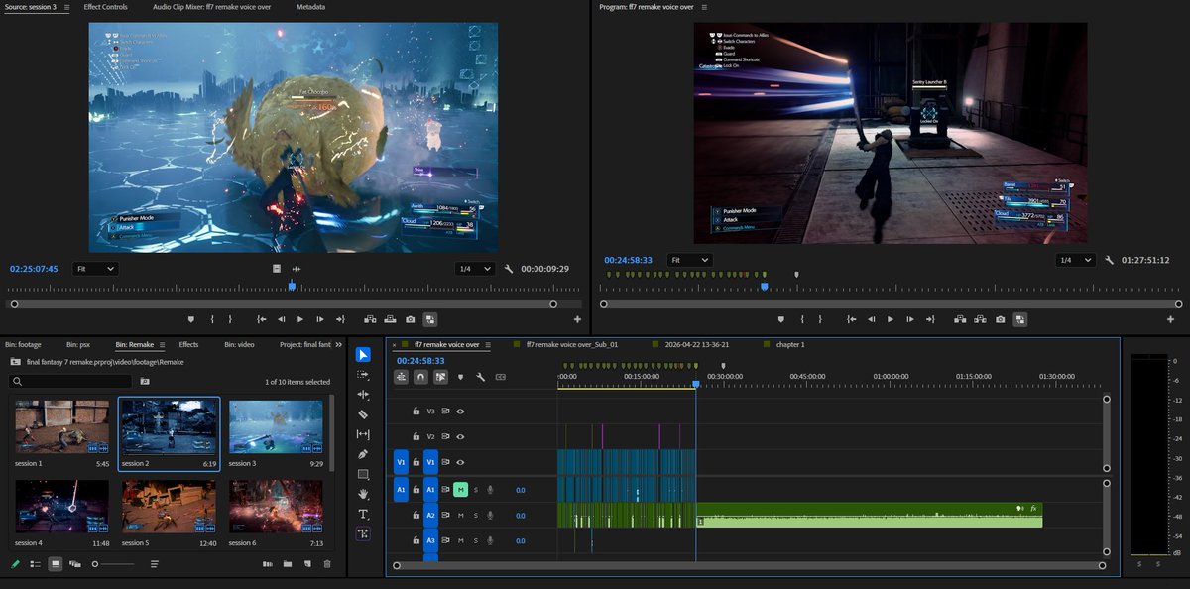Add a marker in the timeline header
Screen dimensions: 1190x589
[460, 377]
